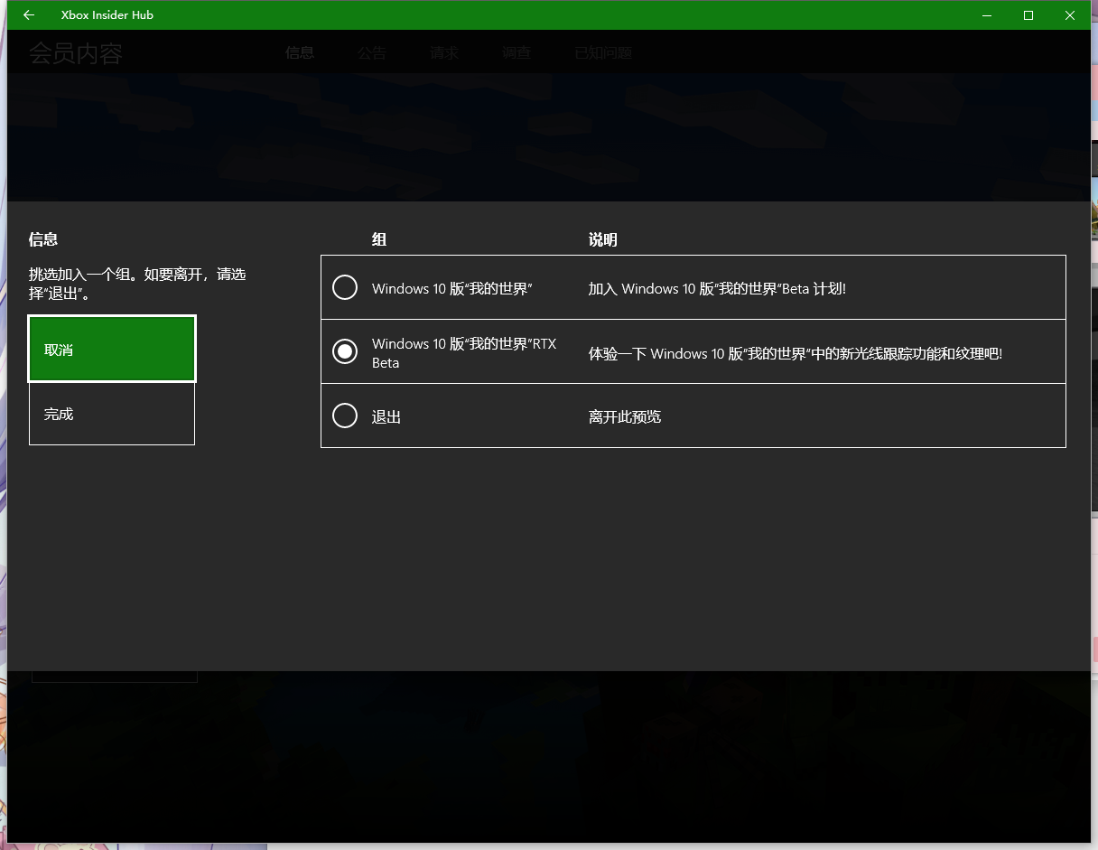1098x850 pixels.
Task: Open the 公告 tab
Action: coord(371,53)
